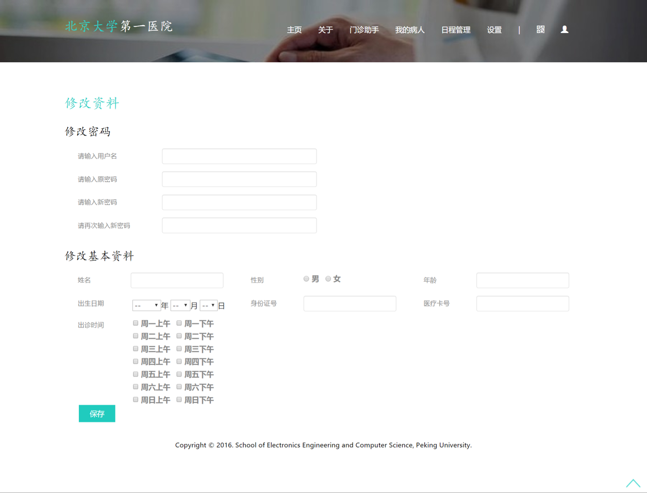Check the 周一上午 checkbox

[136, 323]
